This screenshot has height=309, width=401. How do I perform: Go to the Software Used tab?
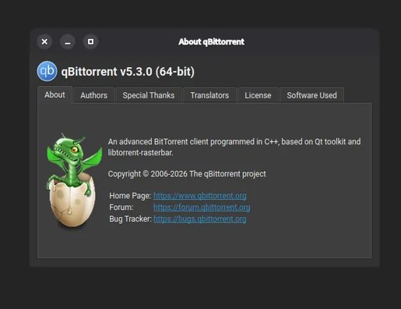coord(312,95)
